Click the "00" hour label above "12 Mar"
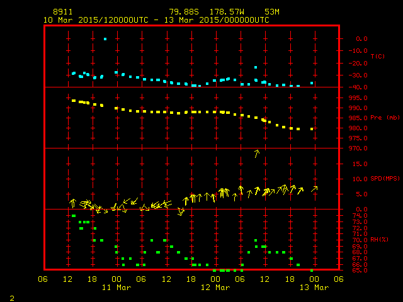Viewport: 403px width, 302px height. point(215,279)
